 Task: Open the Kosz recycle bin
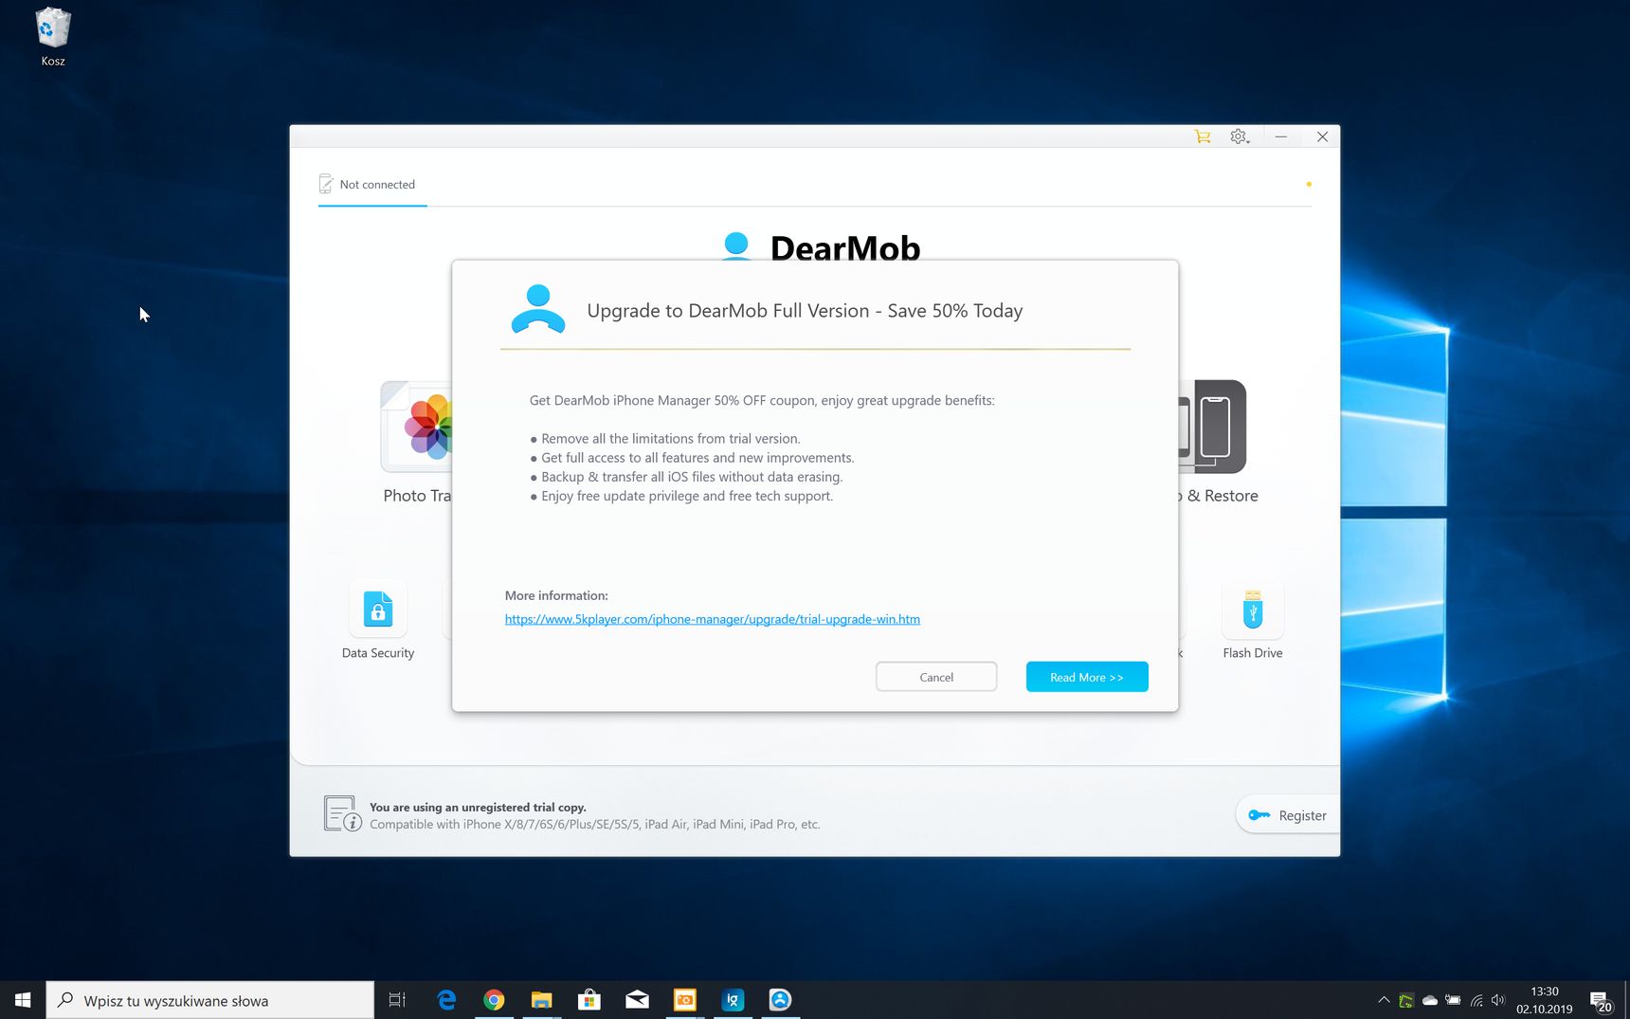tap(53, 38)
